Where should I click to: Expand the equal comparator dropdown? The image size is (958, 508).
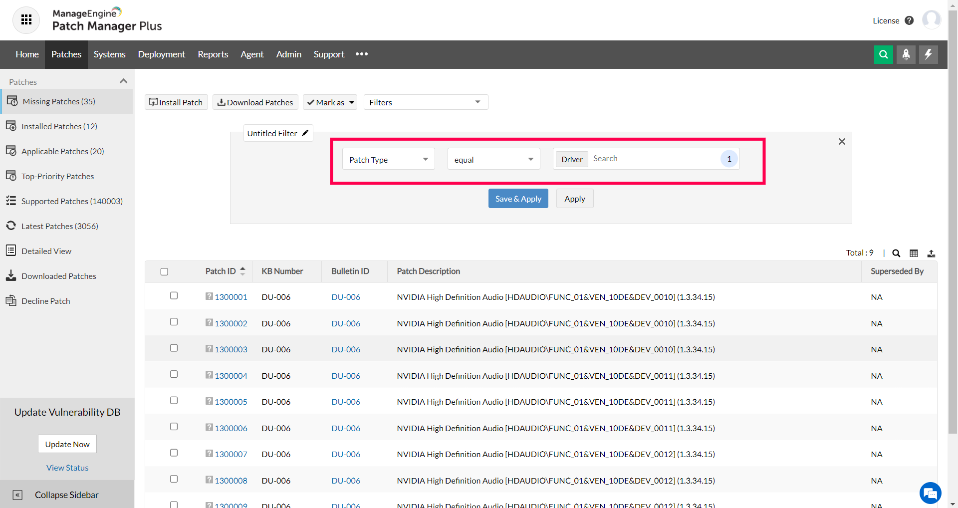(493, 159)
